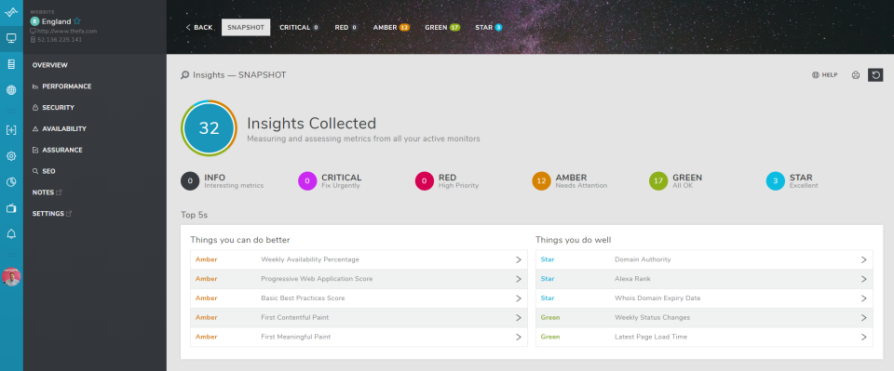Click the pie chart reports icon
894x371 pixels.
tap(11, 182)
